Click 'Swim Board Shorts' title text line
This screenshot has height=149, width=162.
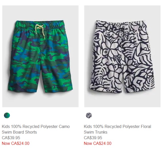pos(19,132)
